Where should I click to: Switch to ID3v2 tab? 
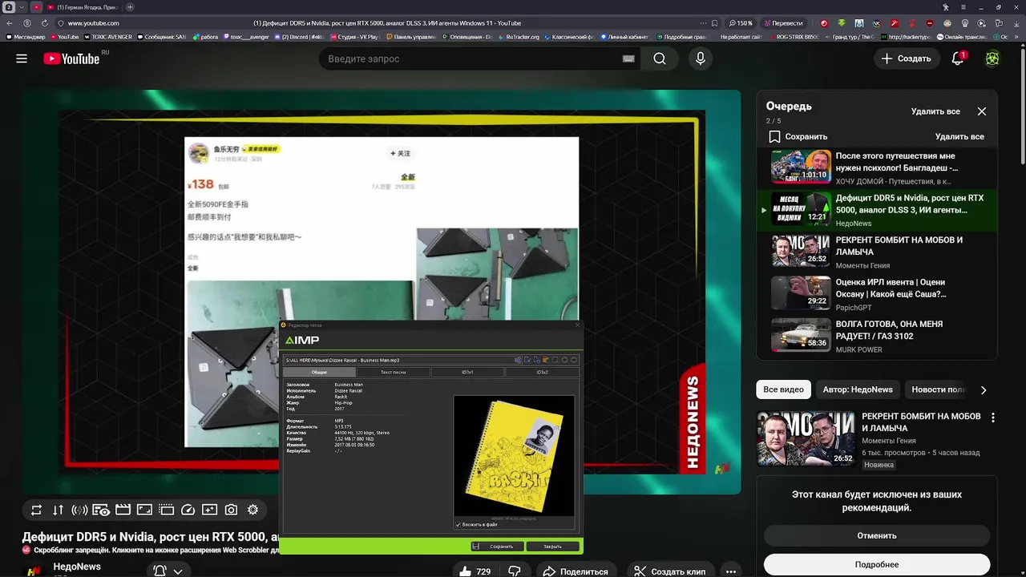tap(542, 372)
